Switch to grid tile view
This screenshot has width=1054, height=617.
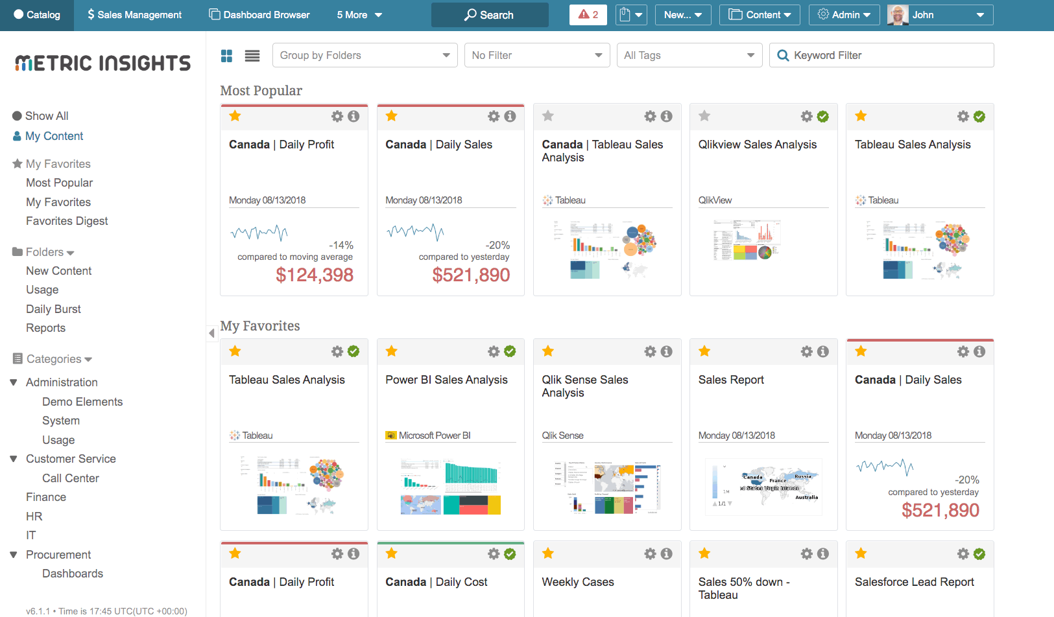[x=226, y=56]
